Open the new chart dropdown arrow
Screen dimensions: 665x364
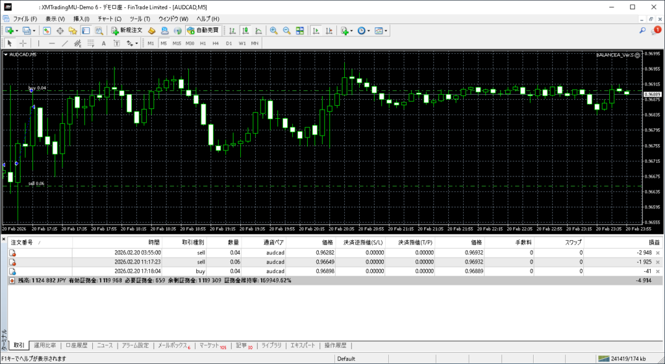[17, 30]
